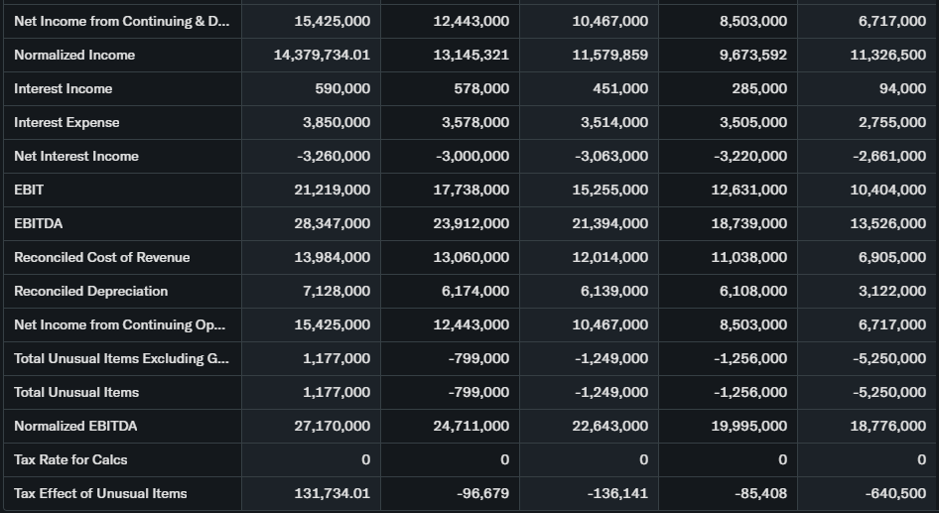Image resolution: width=939 pixels, height=513 pixels.
Task: Click the "Normalized Income" row label
Action: click(x=74, y=55)
